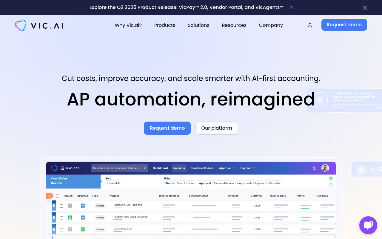Click the user avatar in the dashboard navbar
Image resolution: width=382 pixels, height=239 pixels.
tap(325, 168)
